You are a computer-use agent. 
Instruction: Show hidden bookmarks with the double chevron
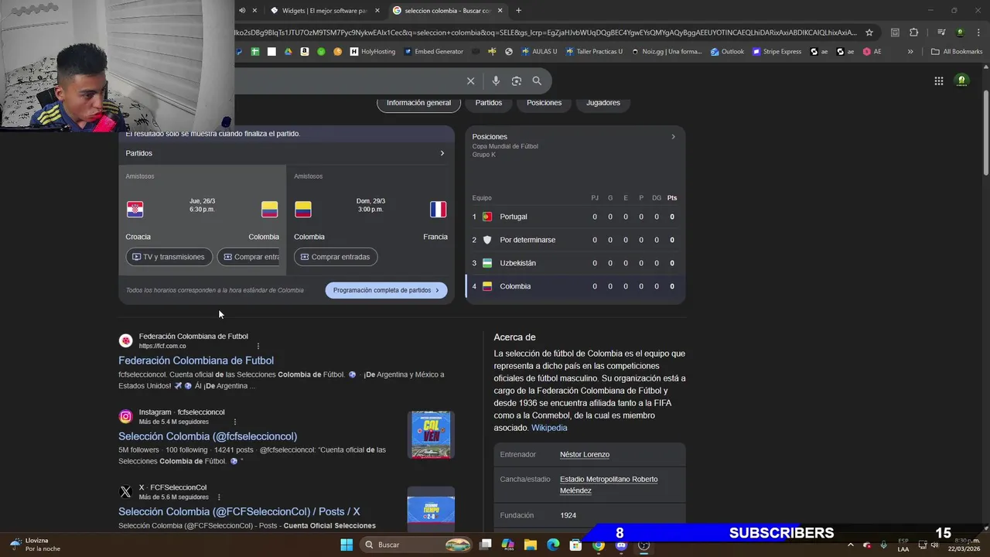(910, 52)
